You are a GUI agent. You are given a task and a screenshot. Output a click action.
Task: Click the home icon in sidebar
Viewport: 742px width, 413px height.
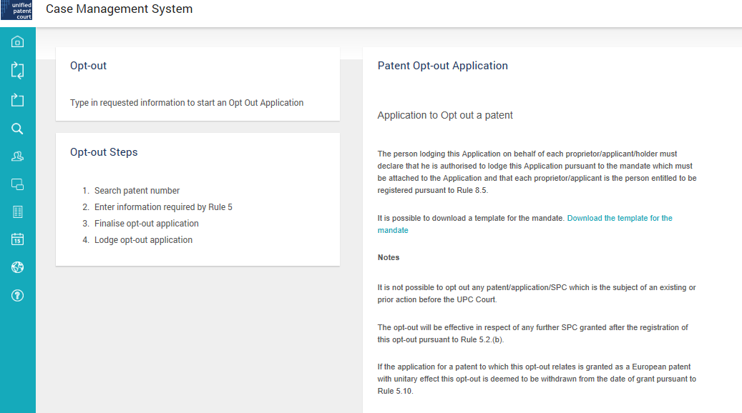click(18, 42)
